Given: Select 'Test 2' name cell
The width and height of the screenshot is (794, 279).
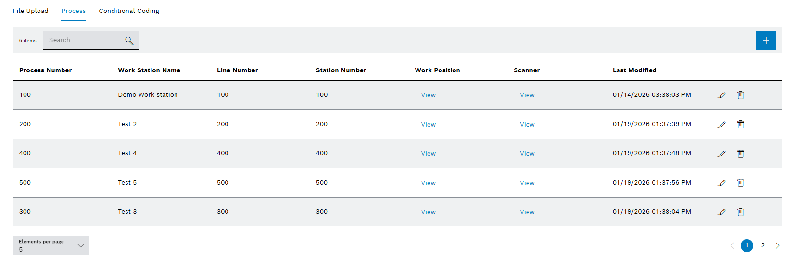Looking at the screenshot, I should 127,124.
